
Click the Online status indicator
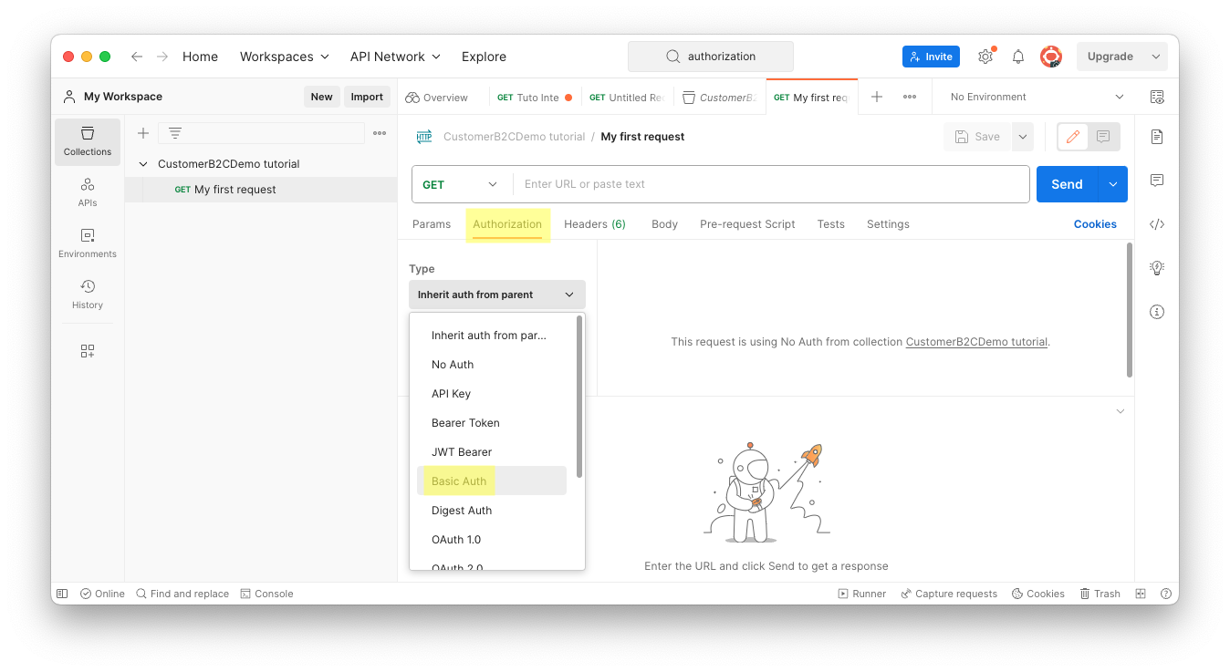coord(102,594)
